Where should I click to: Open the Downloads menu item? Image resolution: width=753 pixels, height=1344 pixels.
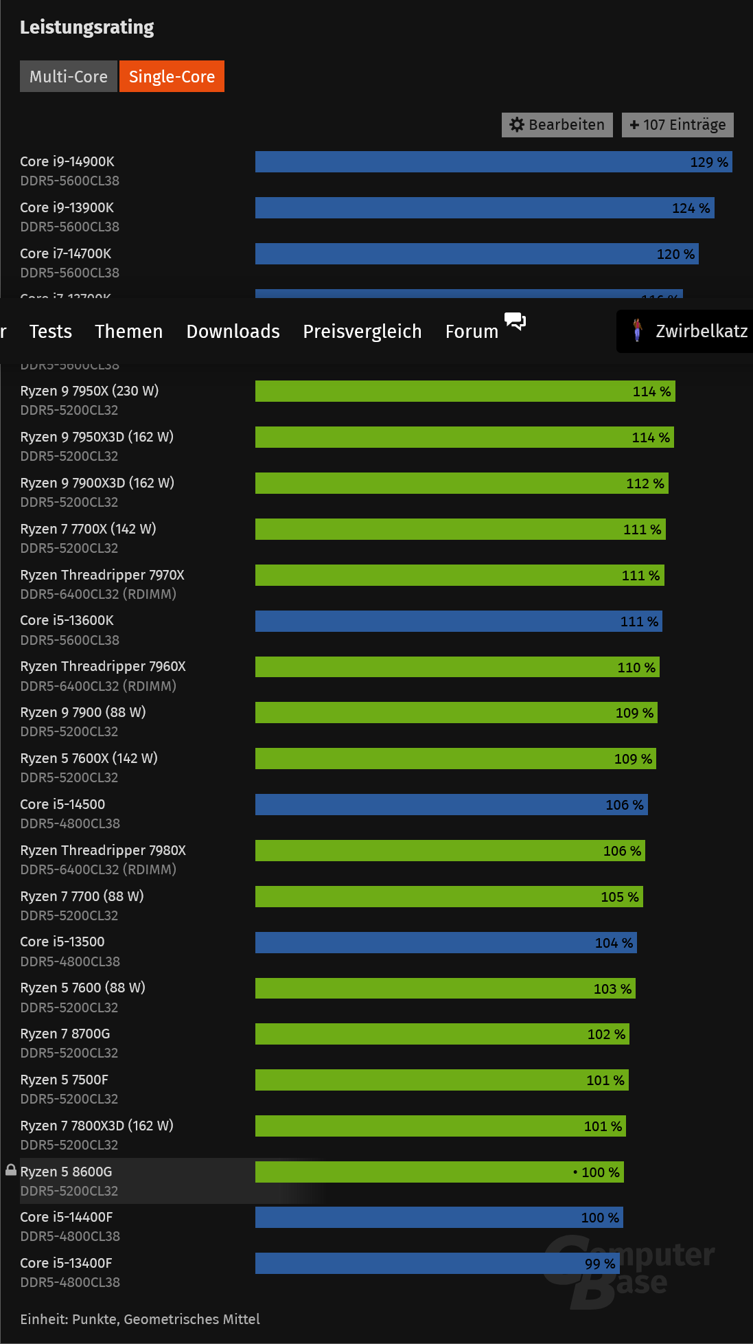coord(233,332)
